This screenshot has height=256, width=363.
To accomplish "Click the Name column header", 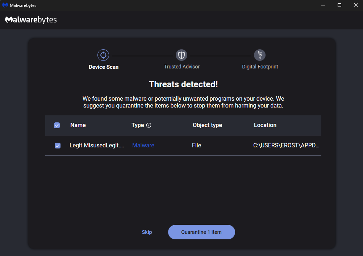I will [x=78, y=125].
